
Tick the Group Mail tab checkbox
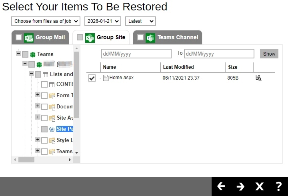tap(19, 37)
